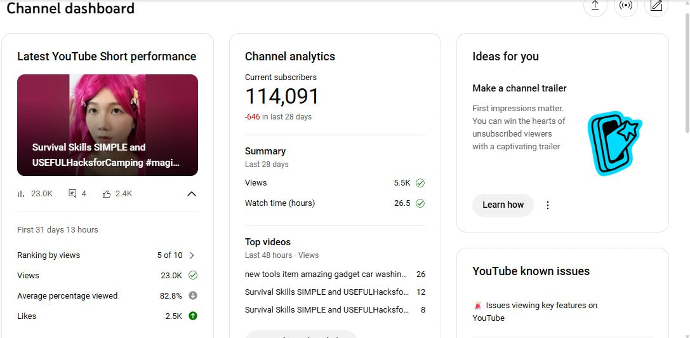Open top video 'new tools item amazing gadget'

326,274
